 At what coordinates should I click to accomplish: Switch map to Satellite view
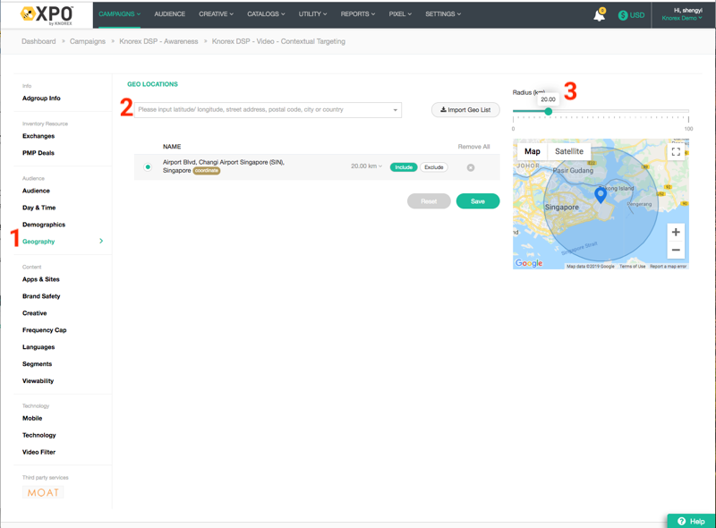[x=569, y=151]
